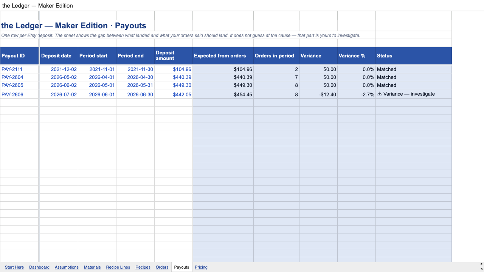Click orders in period value 7
Image resolution: width=484 pixels, height=272 pixels.
[x=276, y=77]
